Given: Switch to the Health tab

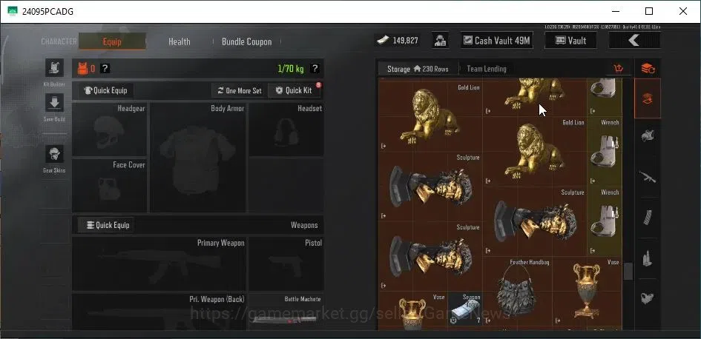Looking at the screenshot, I should pos(180,41).
